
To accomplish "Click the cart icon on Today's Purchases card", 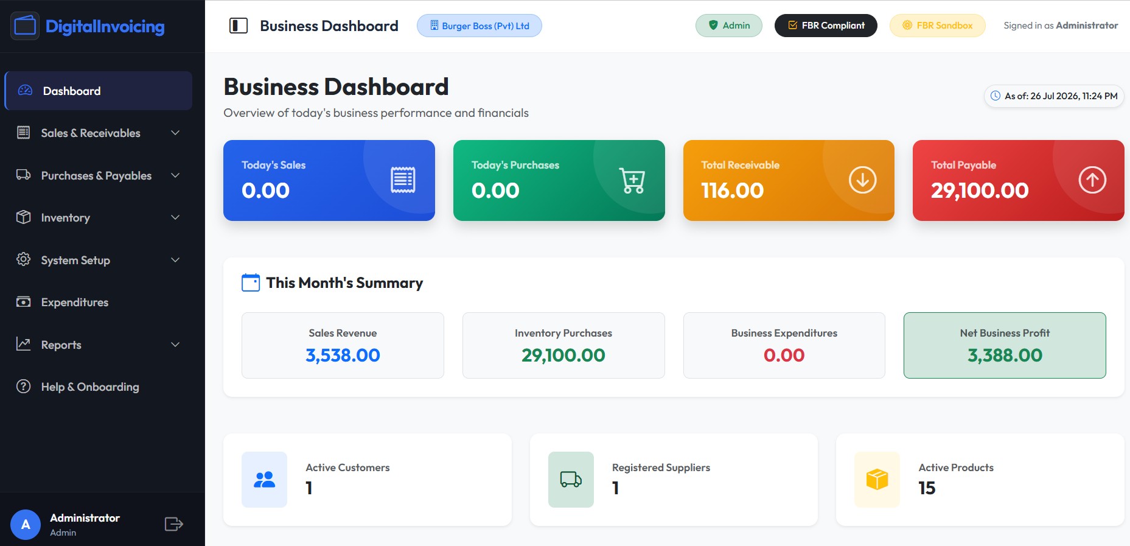I will click(x=632, y=180).
